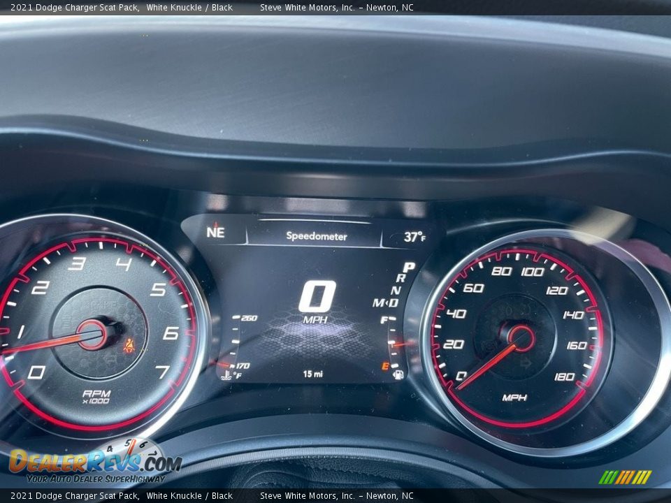Click the bottom caption White Knuckle / Black
671x503 pixels.
tap(189, 496)
